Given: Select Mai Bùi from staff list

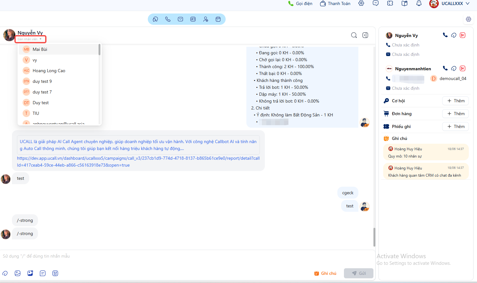Looking at the screenshot, I should coord(58,49).
